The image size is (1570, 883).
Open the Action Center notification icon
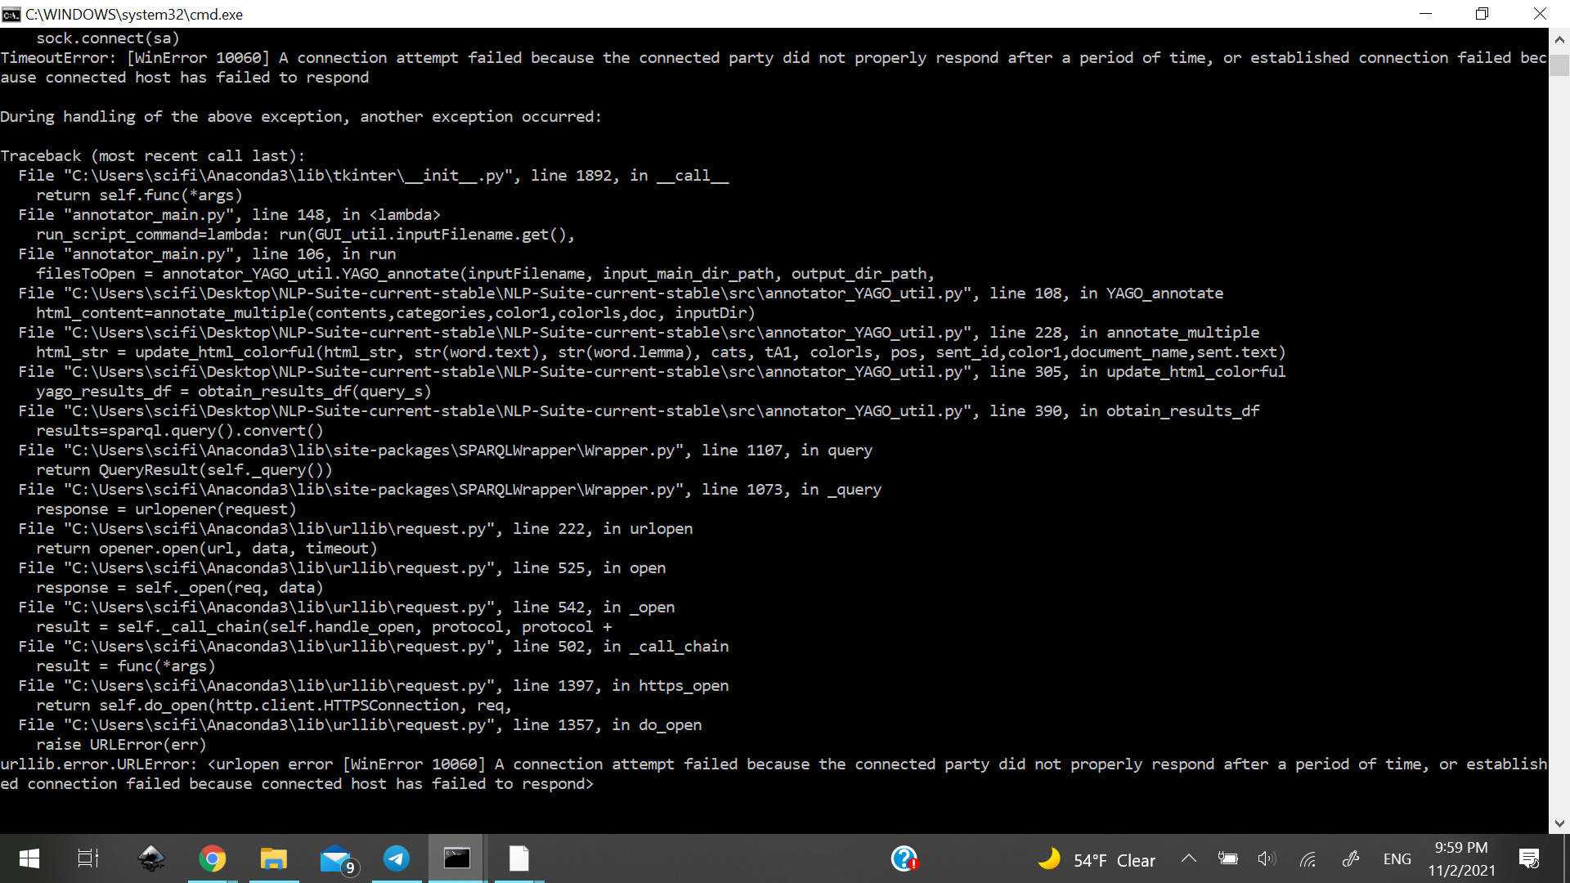click(x=1531, y=858)
